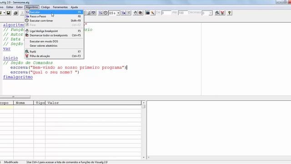The image size is (291, 164).
Task: Click the activation stack toolbar icon
Action: (x=222, y=13)
